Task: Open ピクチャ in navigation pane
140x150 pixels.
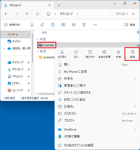Action: (x=15, y=83)
